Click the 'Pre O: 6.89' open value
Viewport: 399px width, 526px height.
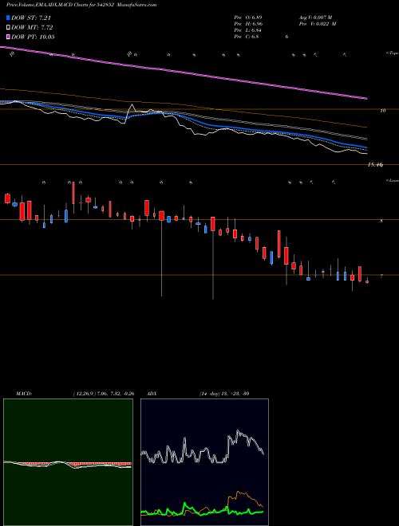[248, 17]
